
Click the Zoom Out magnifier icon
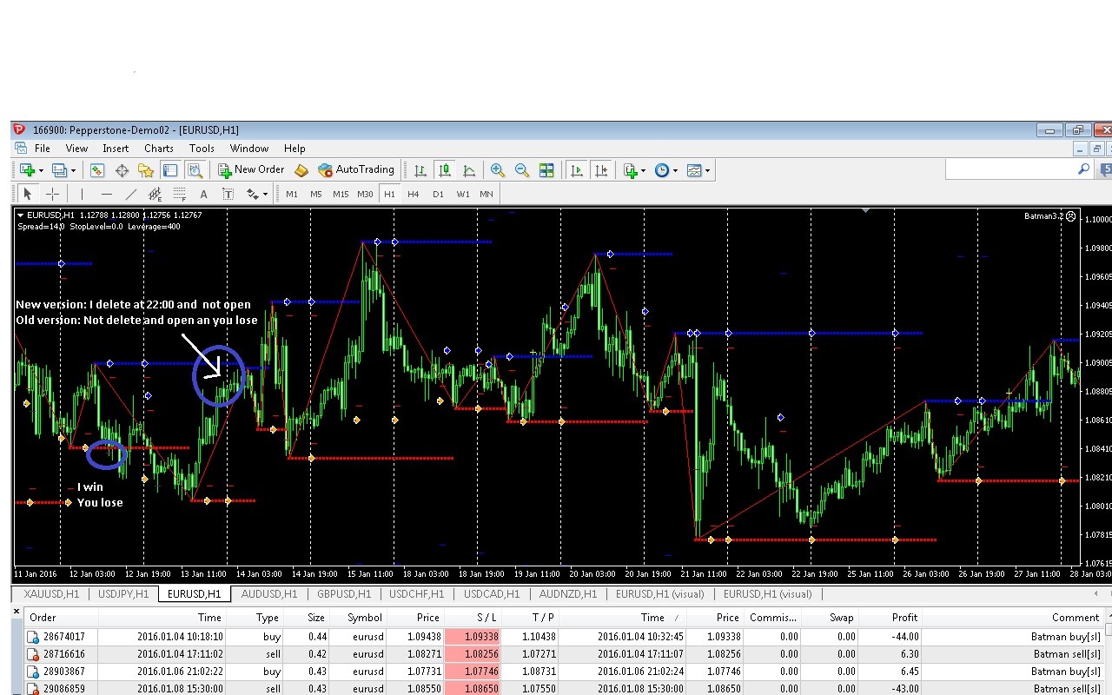(x=522, y=170)
